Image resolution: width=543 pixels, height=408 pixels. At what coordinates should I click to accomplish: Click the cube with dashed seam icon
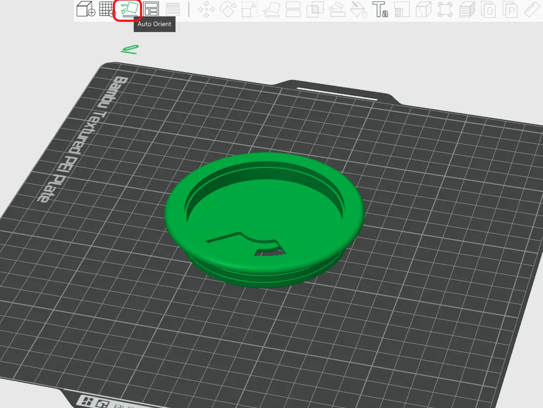(x=423, y=9)
